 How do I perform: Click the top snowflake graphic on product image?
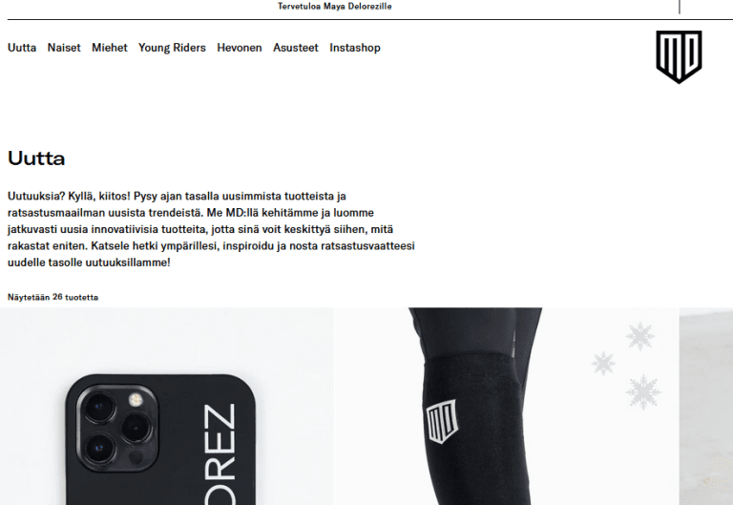pos(639,336)
